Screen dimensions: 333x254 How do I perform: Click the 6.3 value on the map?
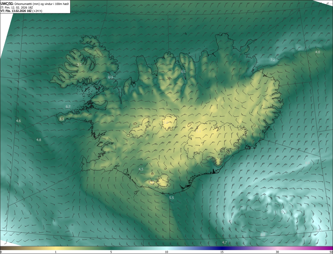point(111,77)
